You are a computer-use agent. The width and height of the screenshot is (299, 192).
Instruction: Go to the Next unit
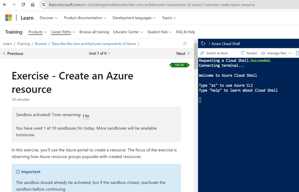coord(183,53)
